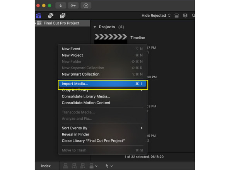Choose Consolidate Motion Content

[x=102, y=103]
